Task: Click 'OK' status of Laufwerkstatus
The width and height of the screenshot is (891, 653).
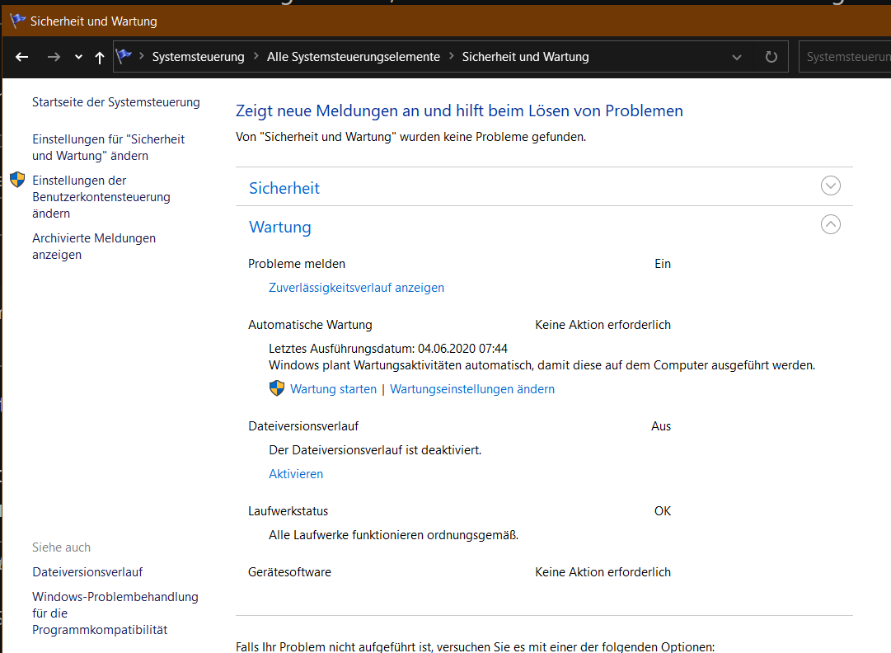Action: click(x=663, y=511)
